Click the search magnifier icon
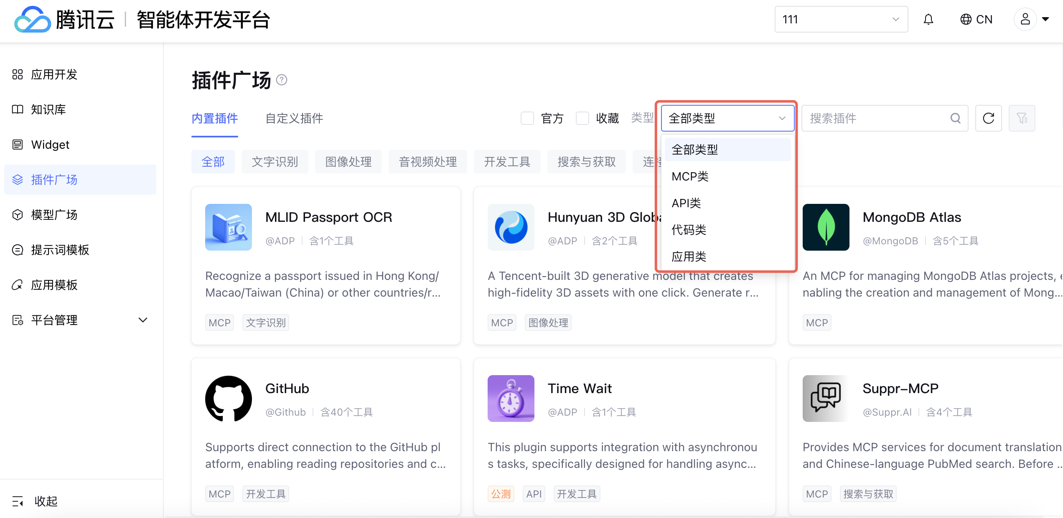The height and width of the screenshot is (518, 1063). coord(955,118)
